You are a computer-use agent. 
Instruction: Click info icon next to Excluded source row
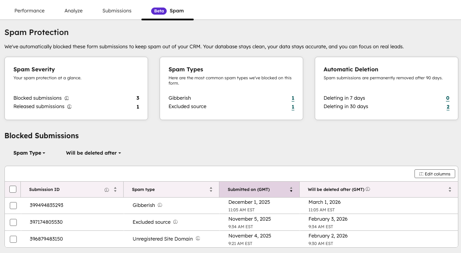point(176,222)
